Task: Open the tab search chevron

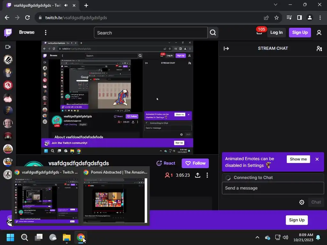Action: tap(276, 4)
